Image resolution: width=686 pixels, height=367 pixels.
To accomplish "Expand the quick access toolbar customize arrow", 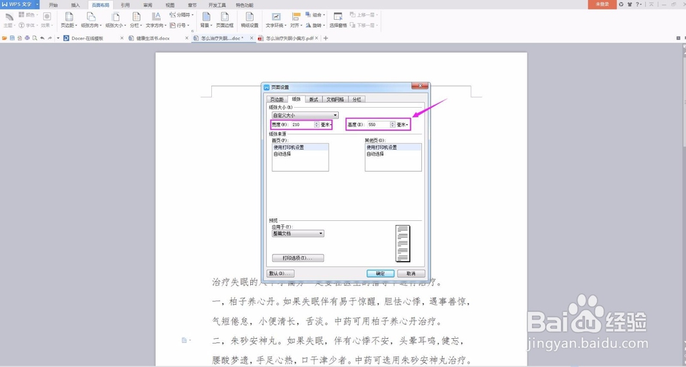I will pos(58,38).
